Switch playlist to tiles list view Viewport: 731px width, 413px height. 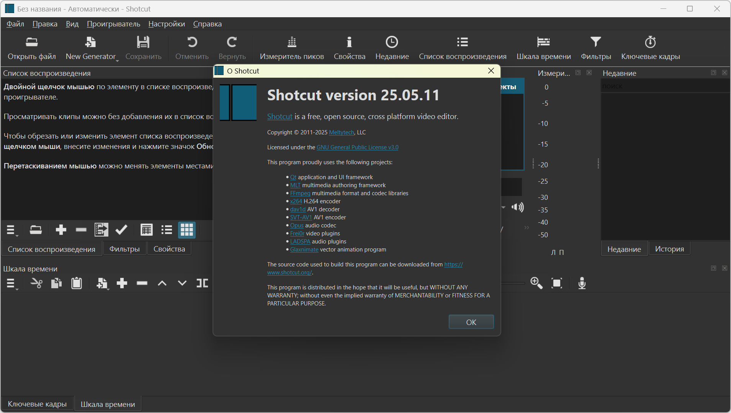167,230
